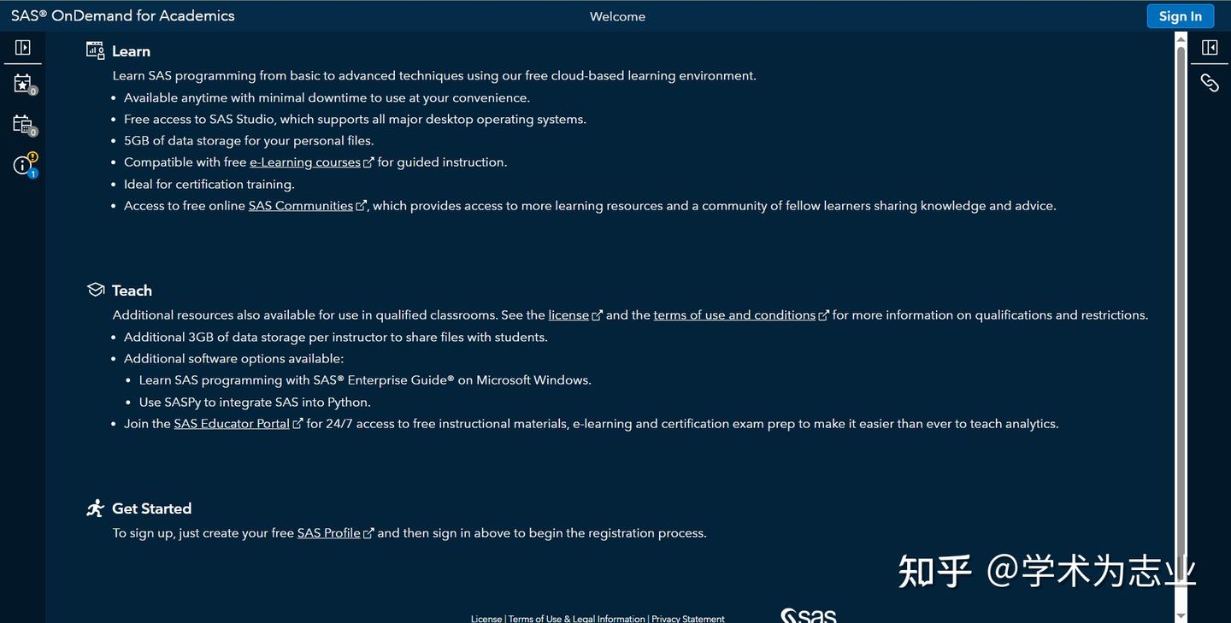Open the information notifications icon
This screenshot has height=623, width=1231.
point(24,165)
